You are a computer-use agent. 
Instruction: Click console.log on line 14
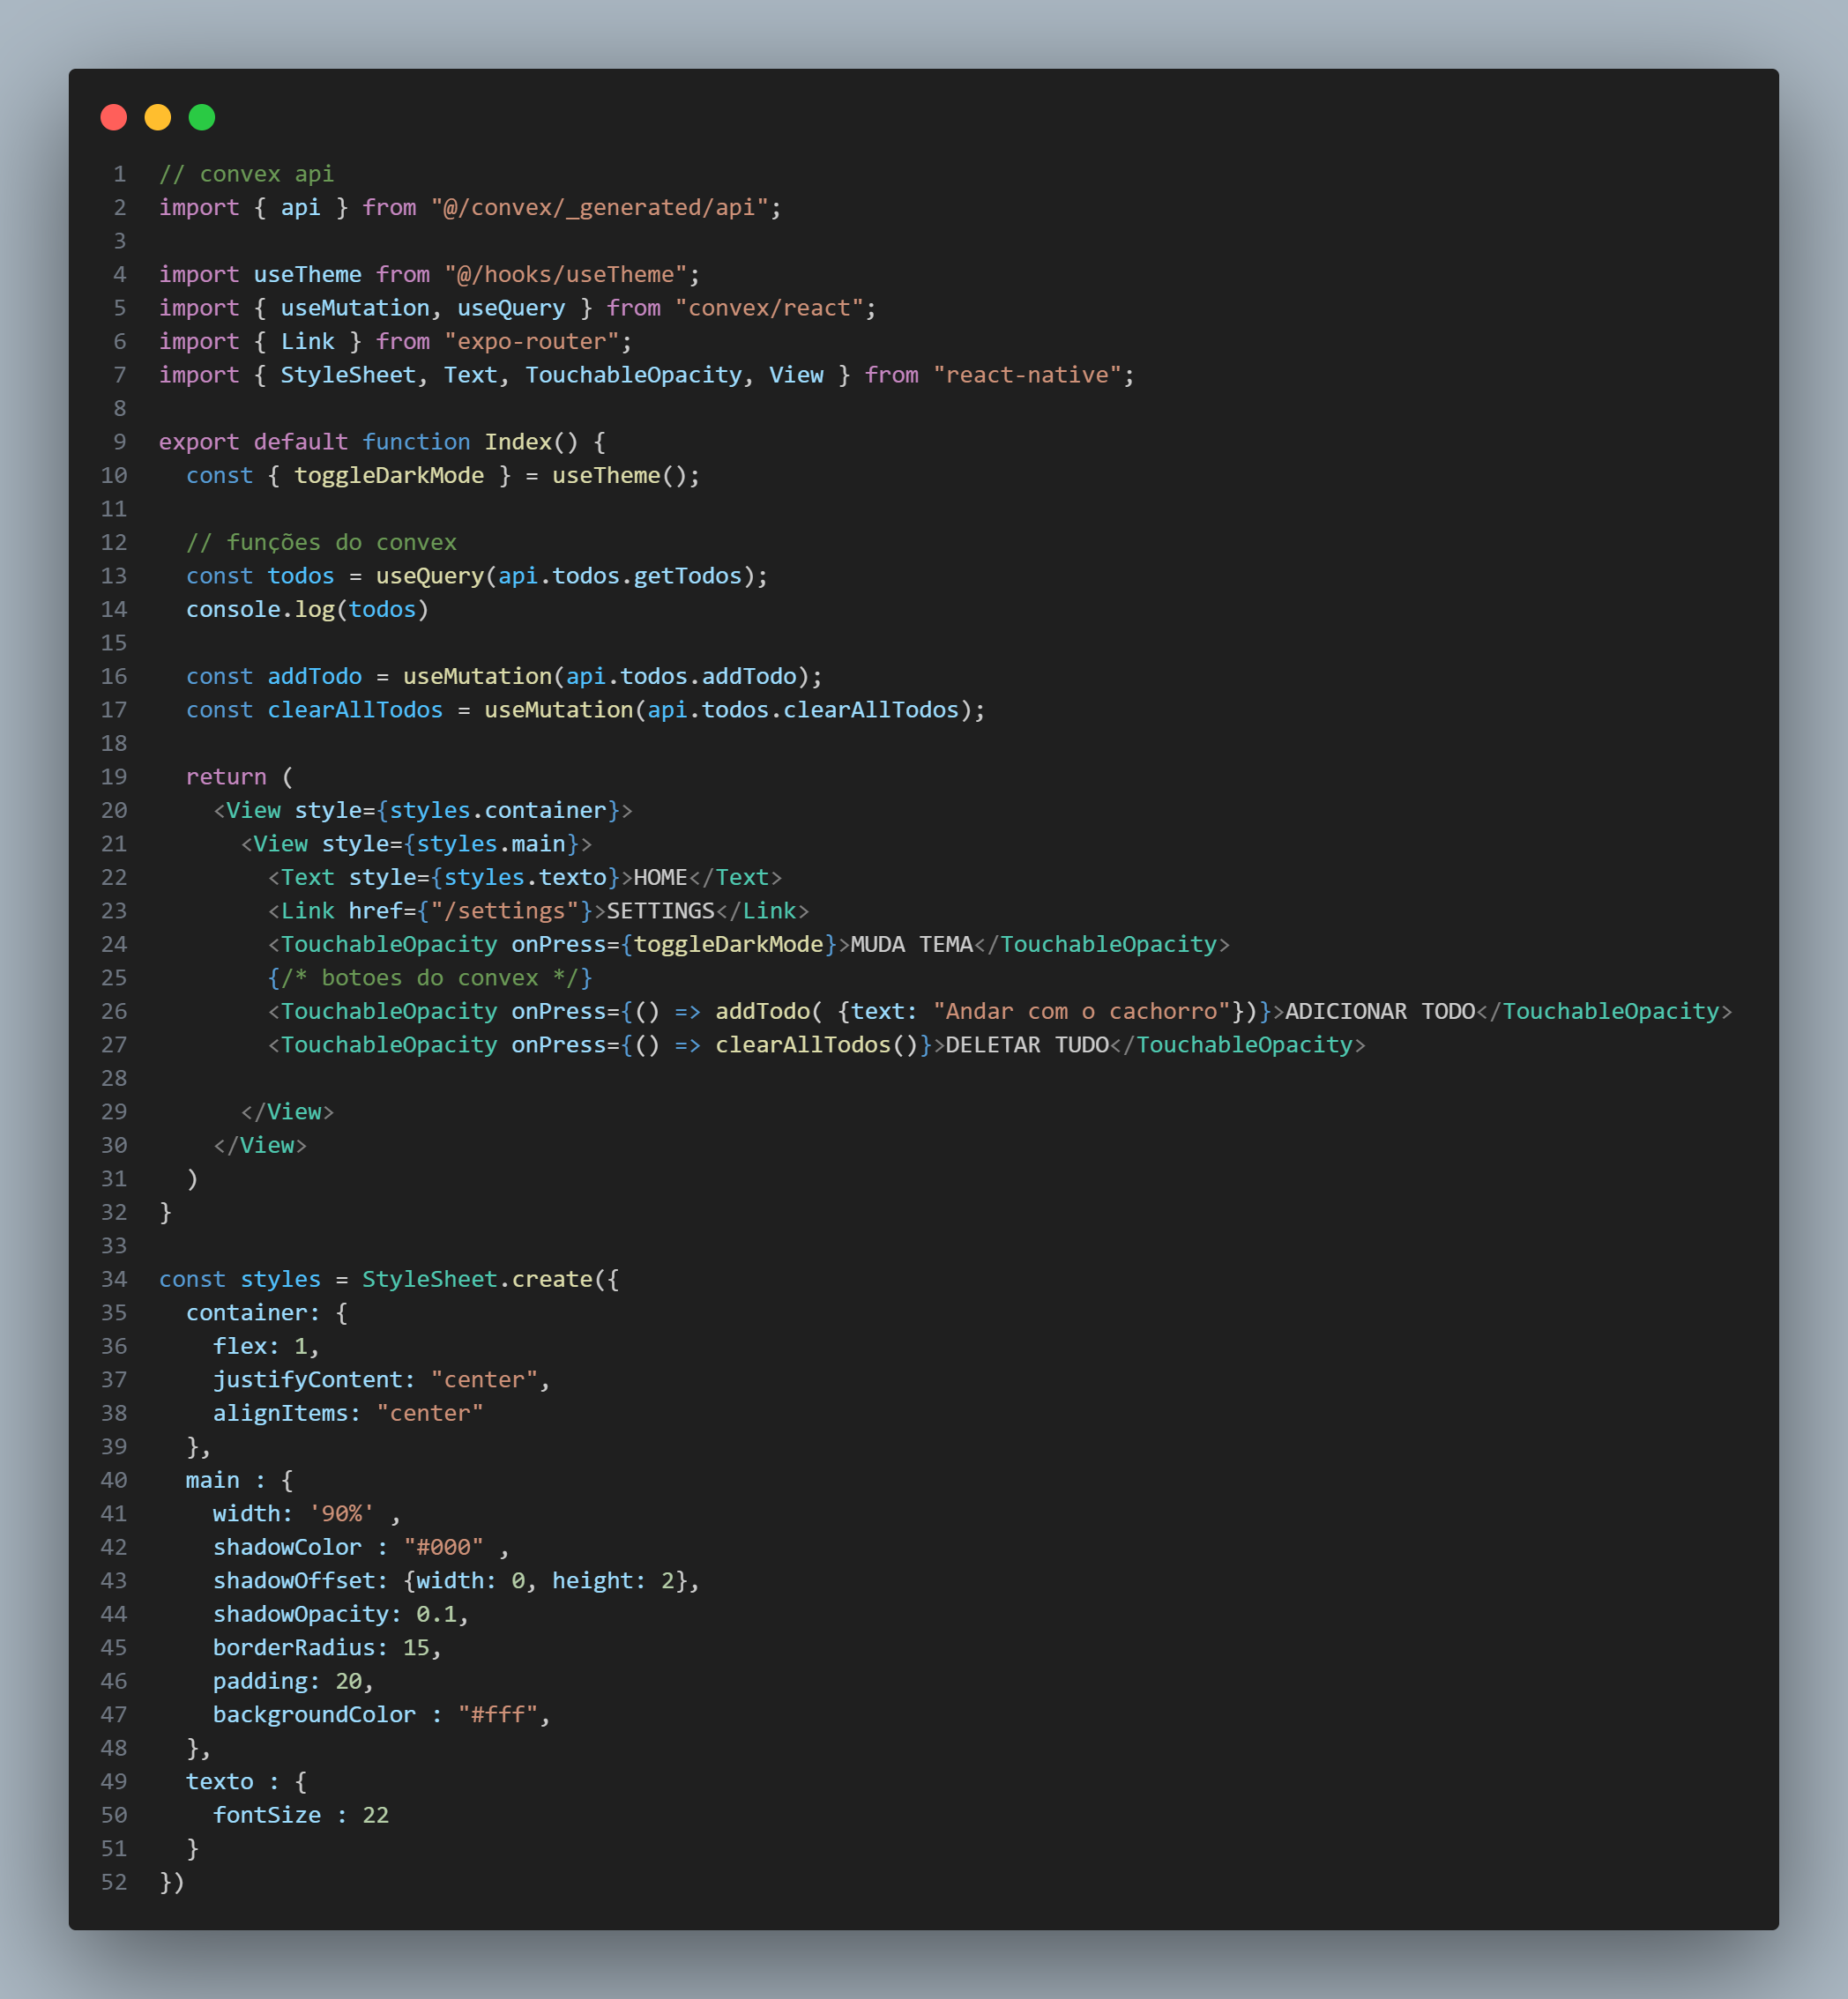(260, 610)
